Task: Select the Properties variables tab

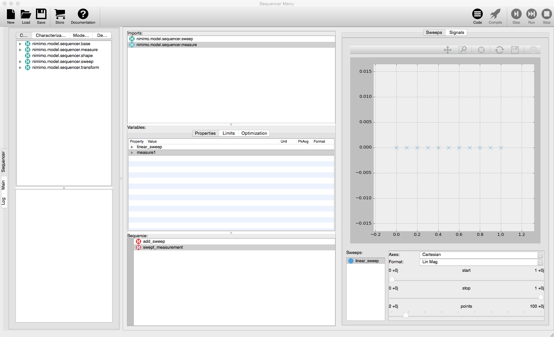Action: [x=205, y=133]
